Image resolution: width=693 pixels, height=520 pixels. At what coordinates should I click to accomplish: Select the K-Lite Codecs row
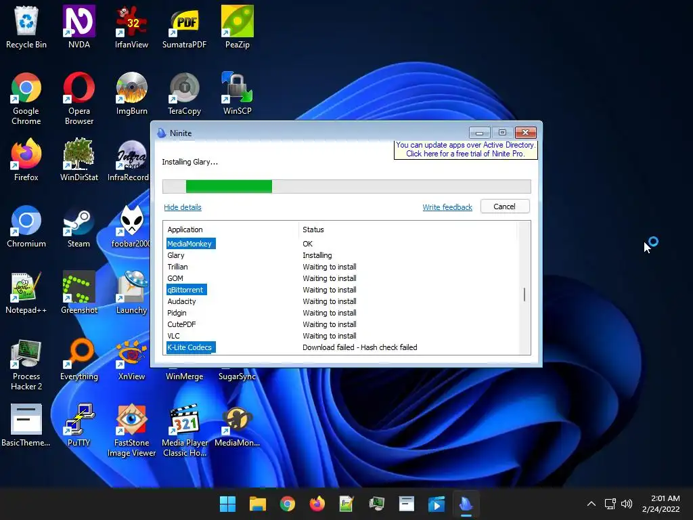[341, 347]
